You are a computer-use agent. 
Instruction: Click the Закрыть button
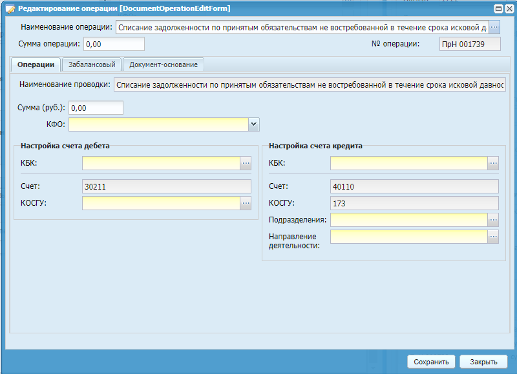click(x=483, y=362)
